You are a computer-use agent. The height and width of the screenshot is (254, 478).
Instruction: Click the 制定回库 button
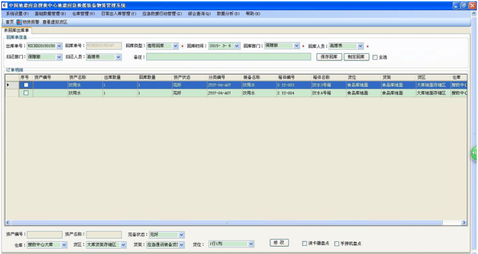(x=357, y=57)
